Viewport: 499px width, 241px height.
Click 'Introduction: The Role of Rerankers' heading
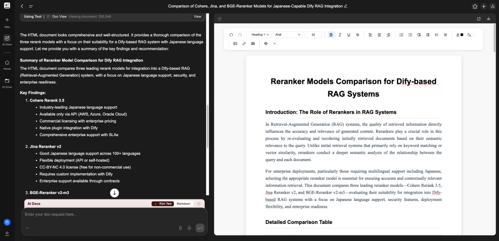(331, 112)
